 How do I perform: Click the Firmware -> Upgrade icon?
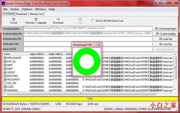coord(36,19)
